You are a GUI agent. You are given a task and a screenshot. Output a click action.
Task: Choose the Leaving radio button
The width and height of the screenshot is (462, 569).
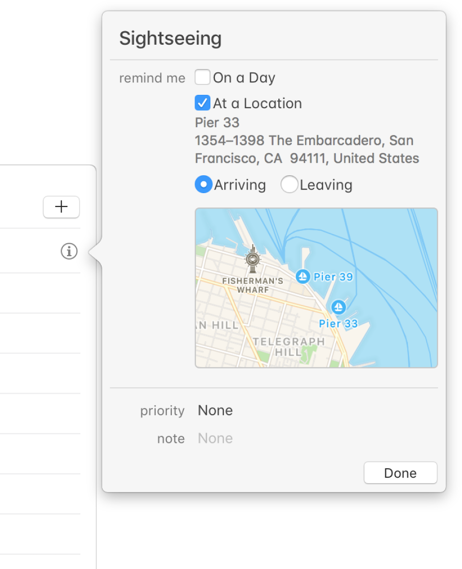click(x=289, y=185)
